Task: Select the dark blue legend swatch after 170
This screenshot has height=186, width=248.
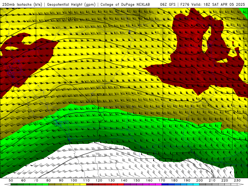Action: [x=165, y=184]
